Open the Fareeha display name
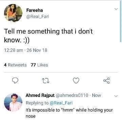The image size is (122, 122). tap(35, 11)
